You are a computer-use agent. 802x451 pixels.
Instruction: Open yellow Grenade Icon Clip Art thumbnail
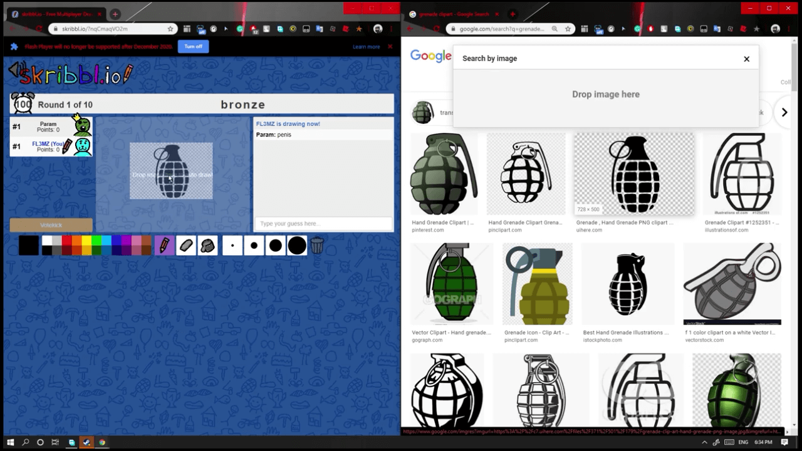(537, 284)
